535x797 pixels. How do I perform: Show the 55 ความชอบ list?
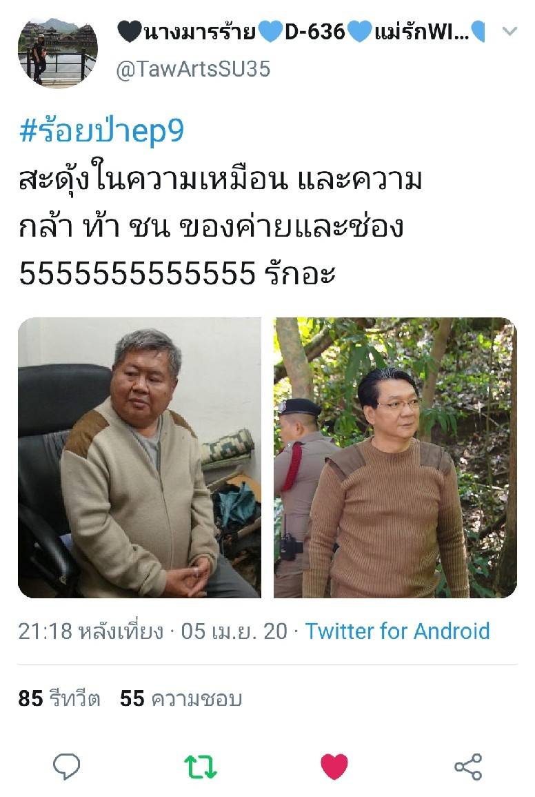point(181,698)
